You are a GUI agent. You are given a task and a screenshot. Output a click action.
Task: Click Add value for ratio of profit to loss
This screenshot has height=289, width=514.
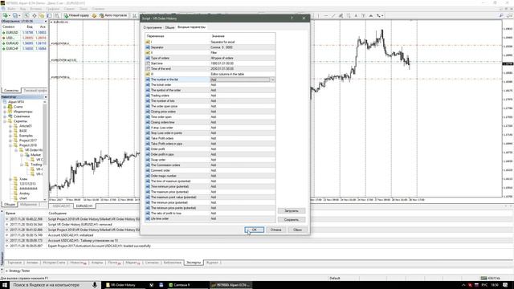click(x=214, y=214)
